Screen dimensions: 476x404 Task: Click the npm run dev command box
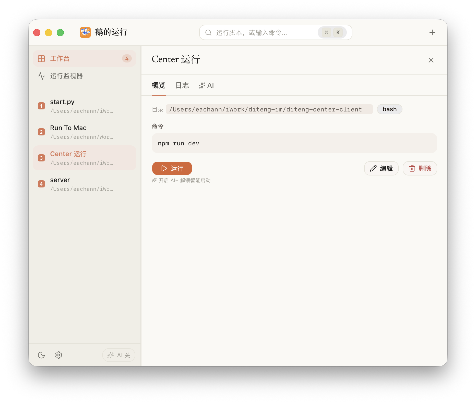pos(294,143)
